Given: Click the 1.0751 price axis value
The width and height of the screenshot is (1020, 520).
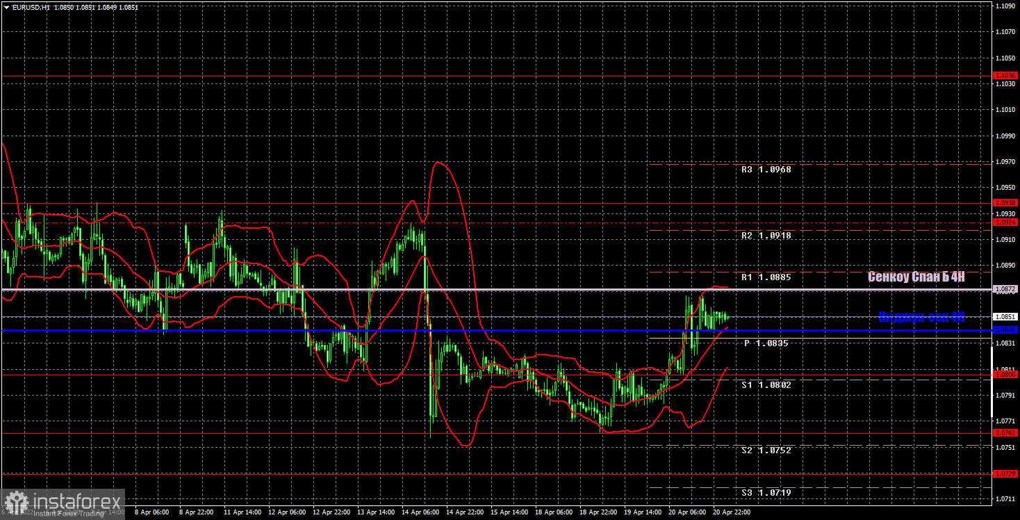Looking at the screenshot, I should (x=1005, y=447).
